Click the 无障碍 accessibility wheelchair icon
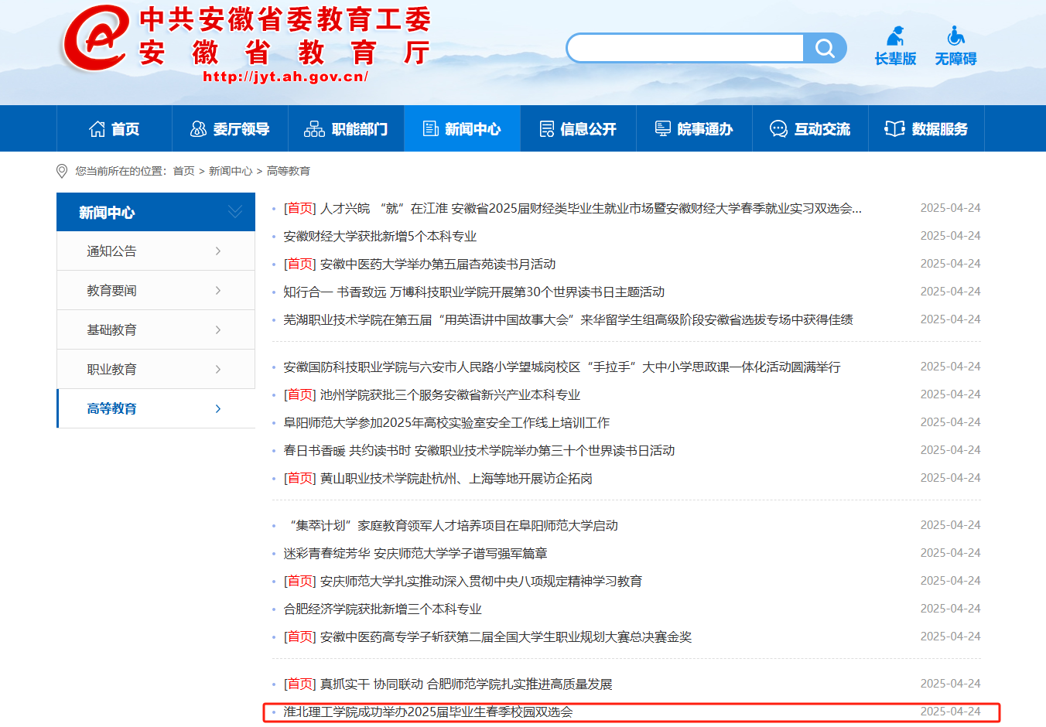The height and width of the screenshot is (727, 1046). click(x=955, y=36)
